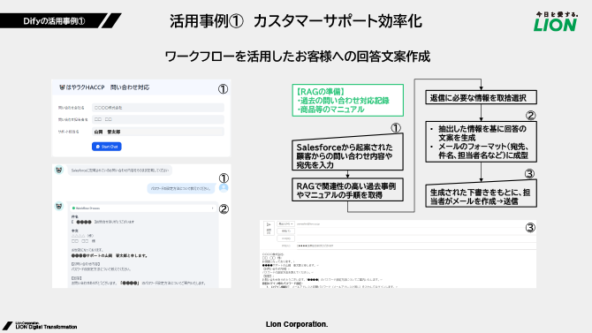
Task: Click the LION Digital Transformation footer logo
Action: tap(40, 326)
